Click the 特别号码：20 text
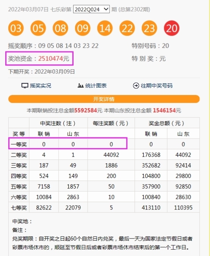This screenshot has height=256, width=210. 150,46
